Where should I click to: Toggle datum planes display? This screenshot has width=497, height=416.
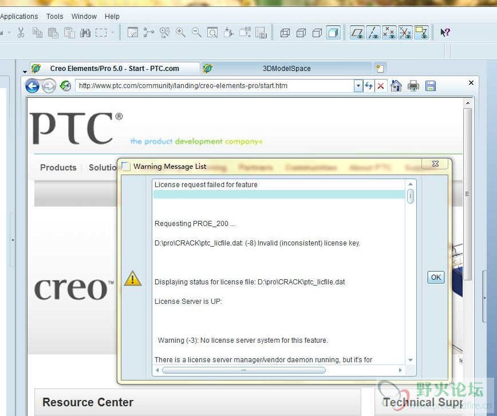tap(357, 33)
